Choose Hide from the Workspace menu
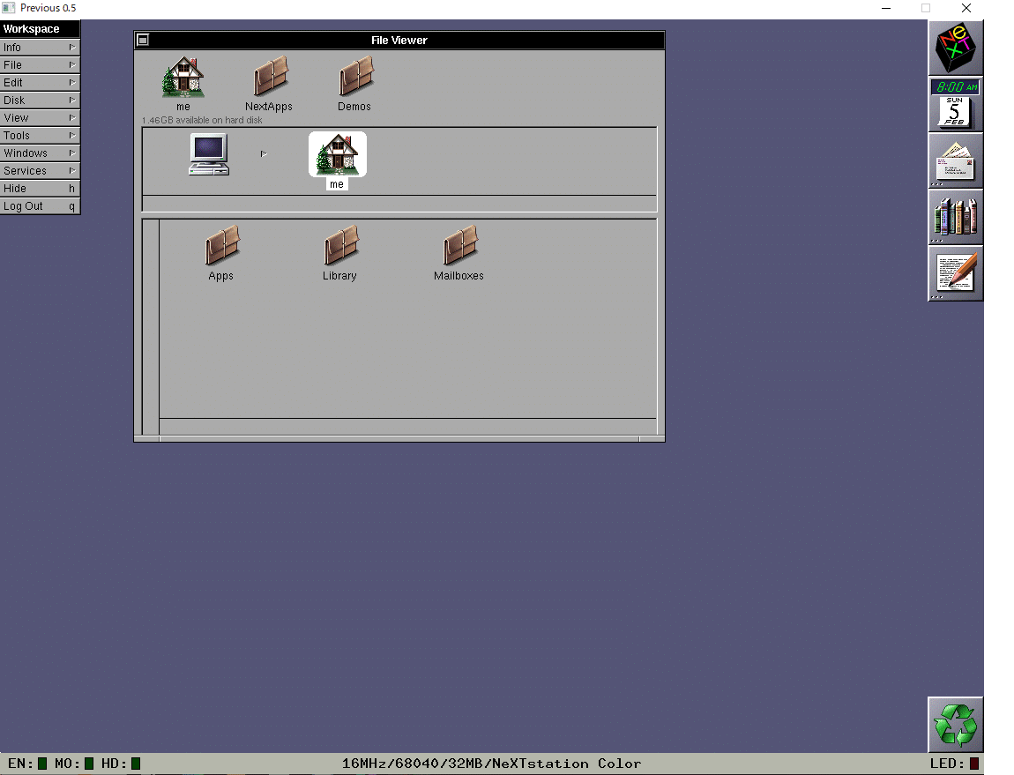The image size is (1014, 775). [40, 189]
